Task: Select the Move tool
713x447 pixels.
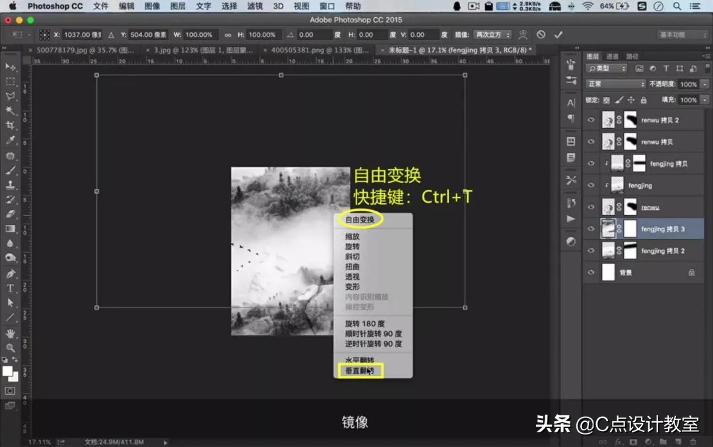Action: [9, 66]
